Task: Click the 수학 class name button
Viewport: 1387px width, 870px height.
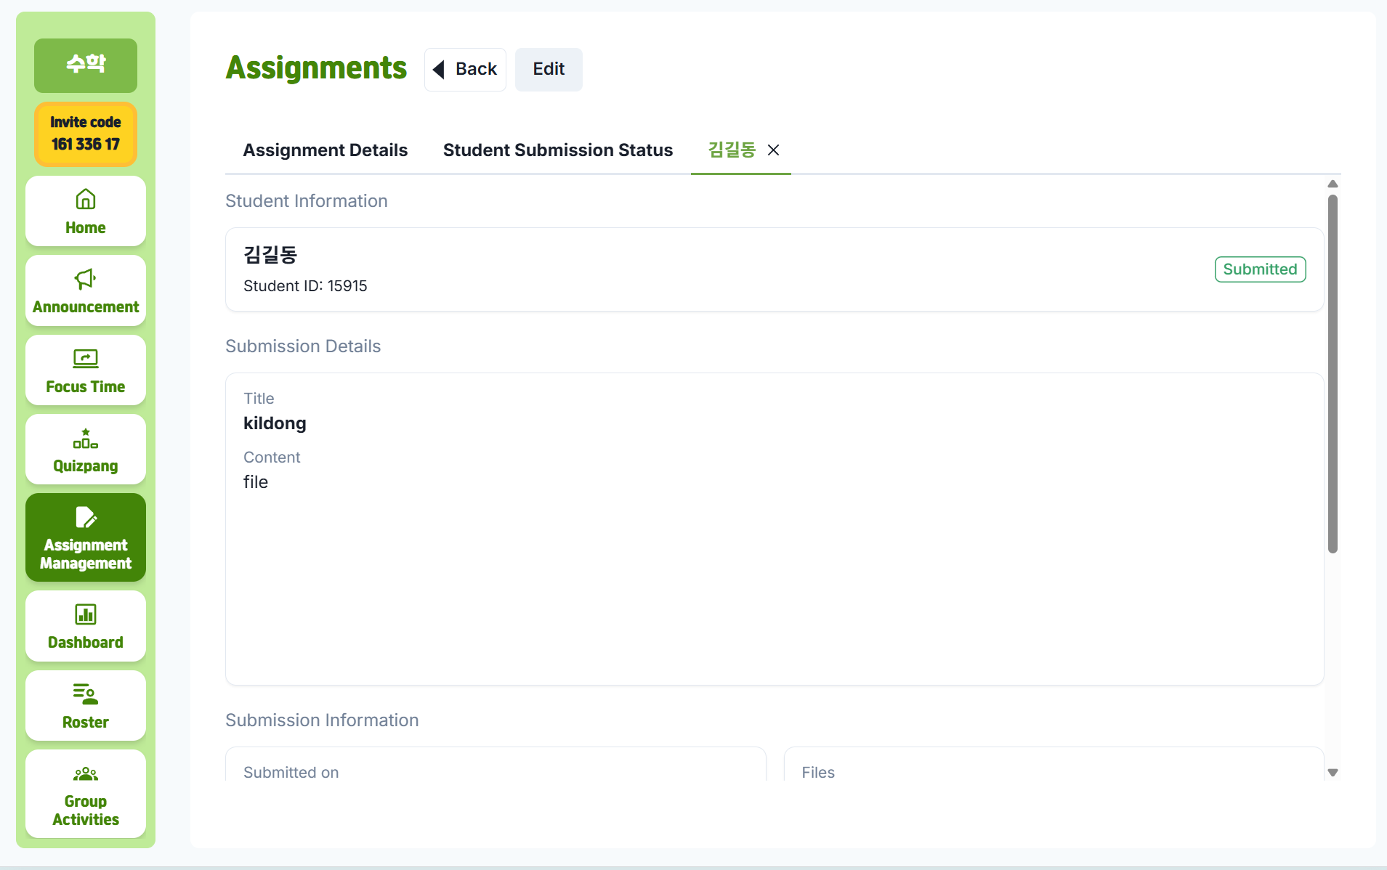Action: point(86,65)
